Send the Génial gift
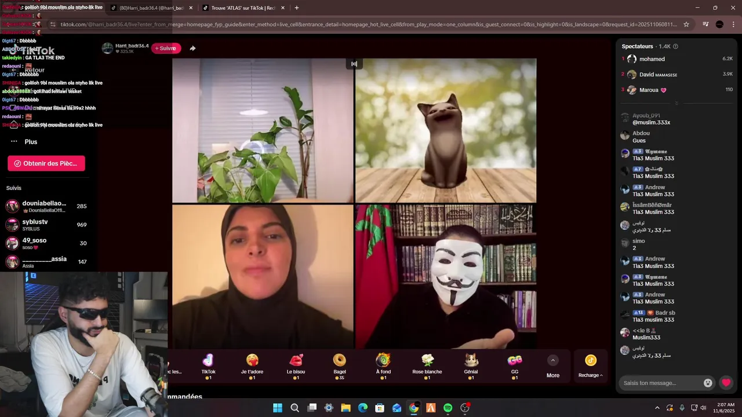742x417 pixels. tap(471, 367)
